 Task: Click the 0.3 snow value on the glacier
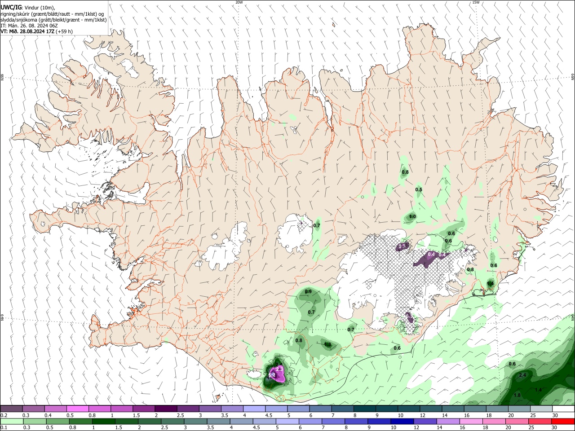click(x=402, y=246)
